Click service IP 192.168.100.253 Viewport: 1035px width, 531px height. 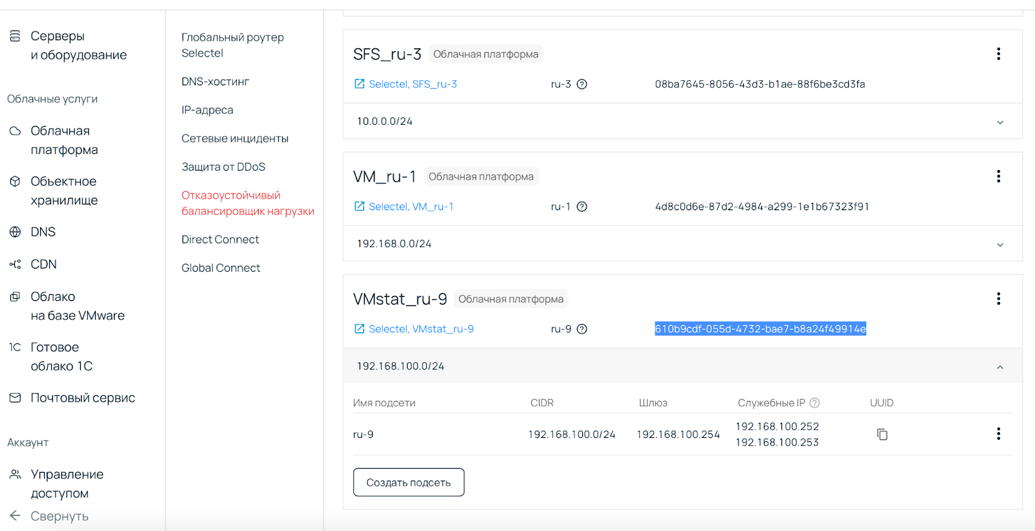tap(777, 442)
